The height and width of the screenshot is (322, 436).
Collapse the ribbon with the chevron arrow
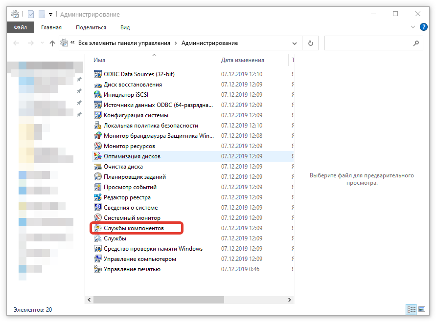pyautogui.click(x=413, y=27)
